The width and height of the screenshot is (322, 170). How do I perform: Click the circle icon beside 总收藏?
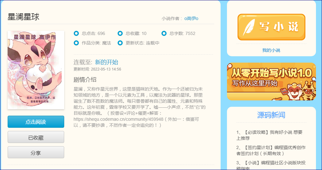click(x=120, y=33)
